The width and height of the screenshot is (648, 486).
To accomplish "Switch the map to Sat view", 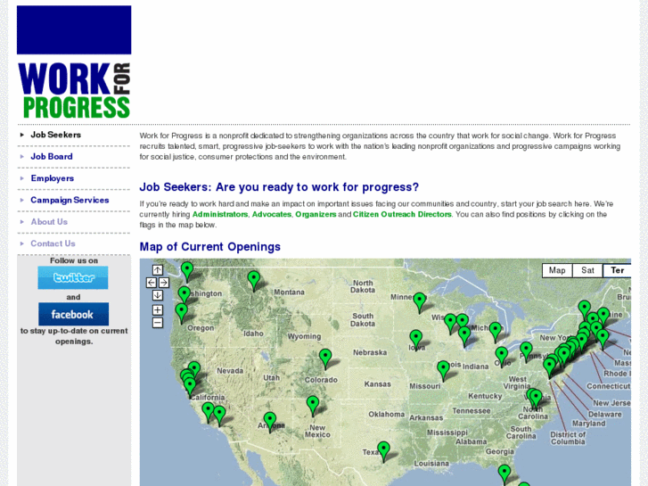I will click(x=587, y=270).
